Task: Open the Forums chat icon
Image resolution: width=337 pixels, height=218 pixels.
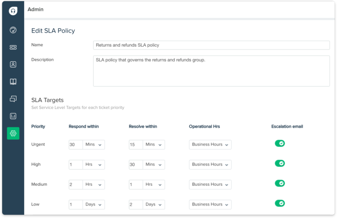Action: 13,99
